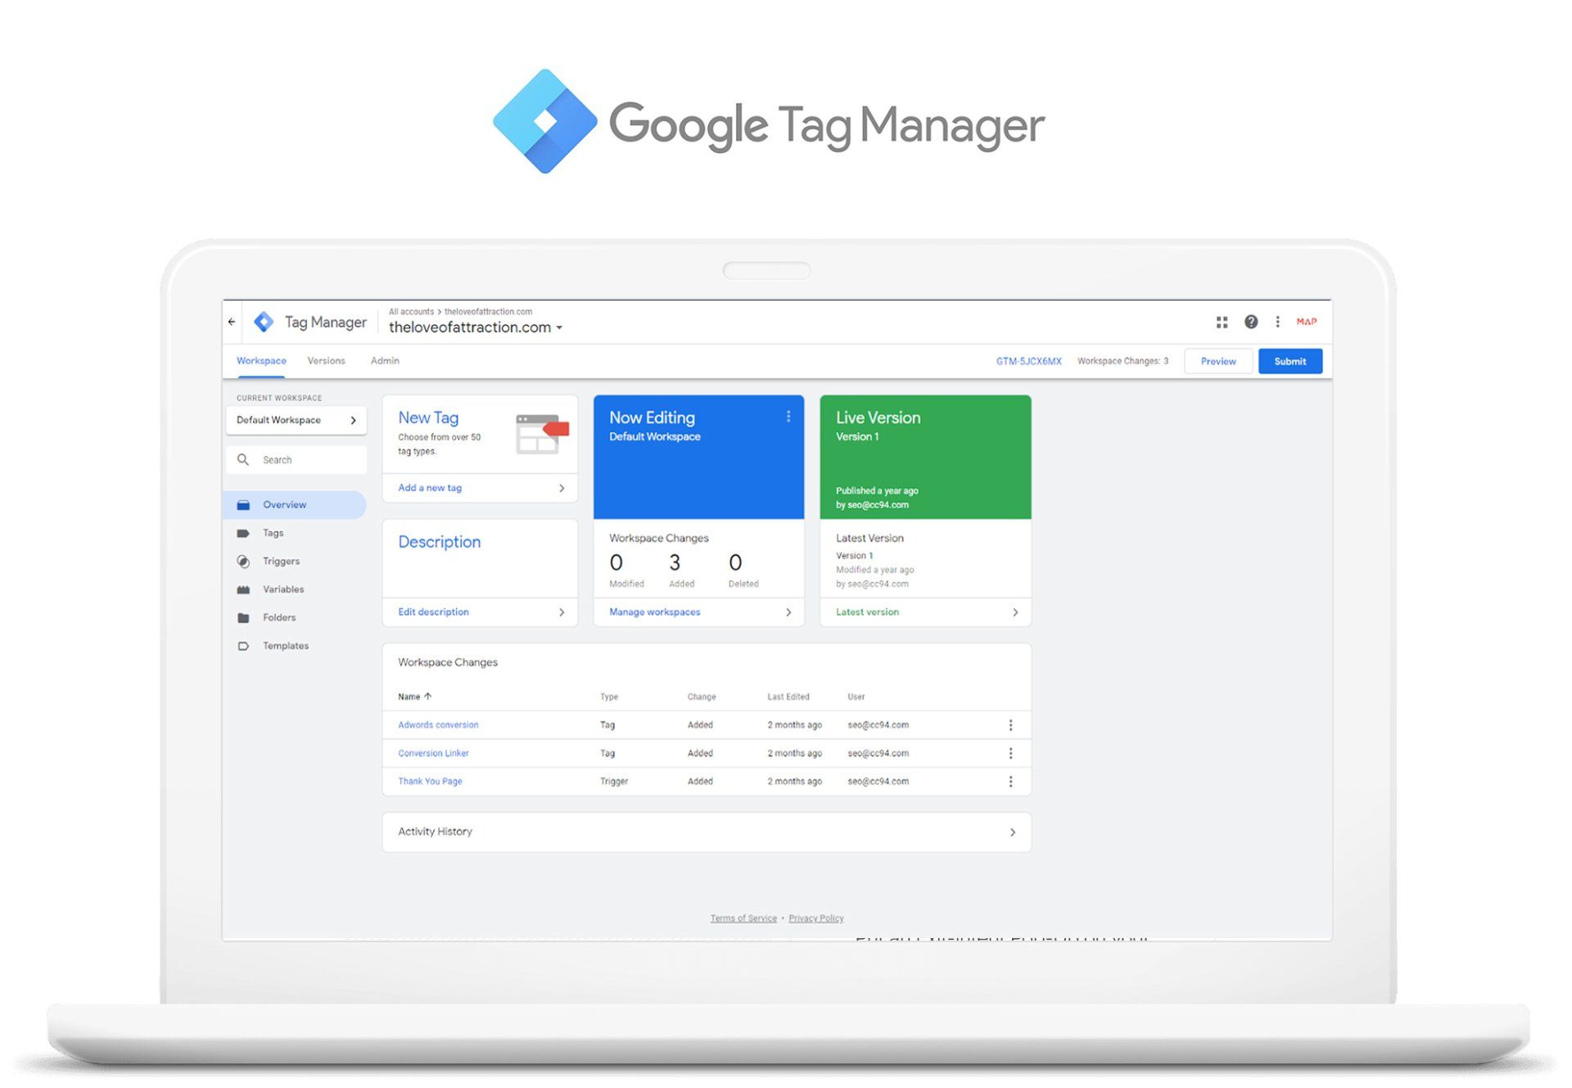
Task: Click the Manage workspaces link
Action: pyautogui.click(x=655, y=612)
